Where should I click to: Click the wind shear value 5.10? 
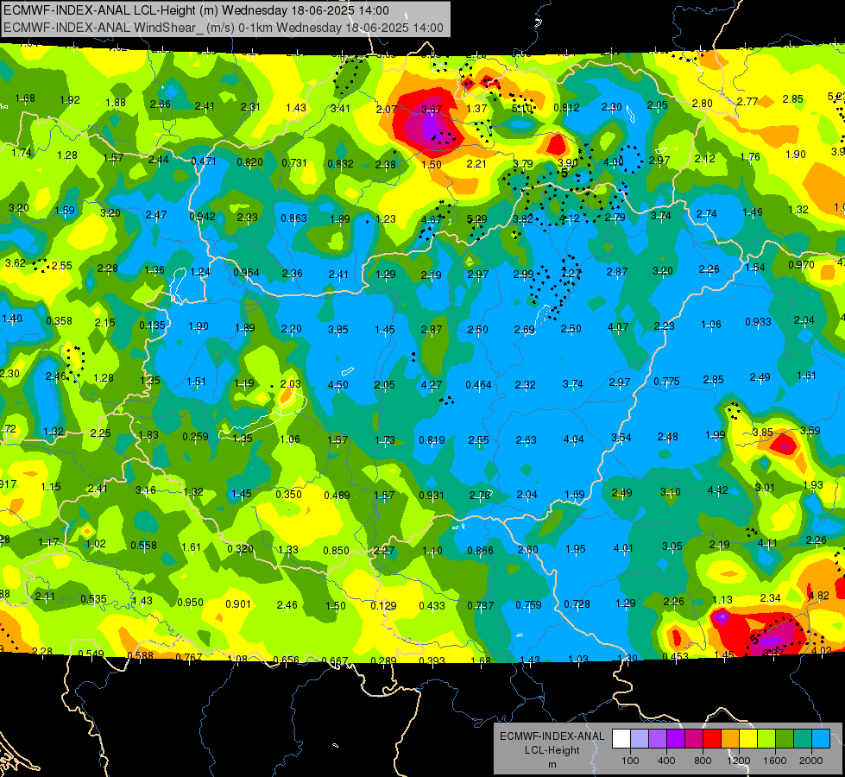click(x=521, y=109)
